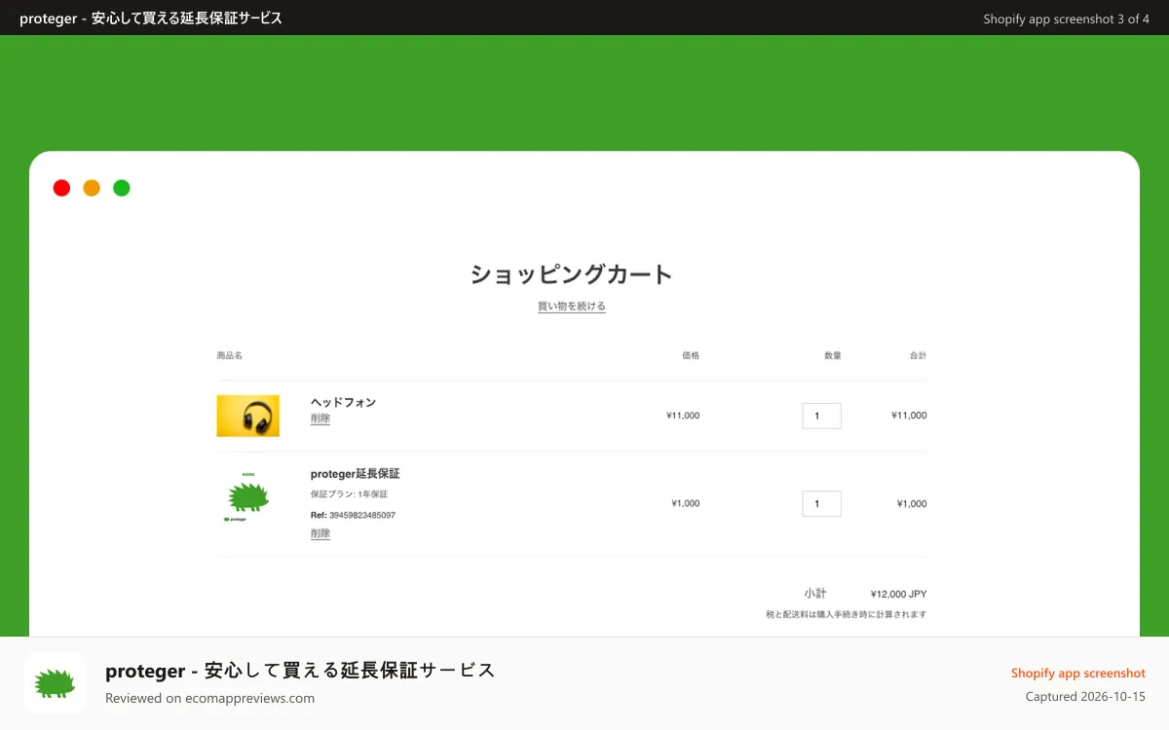Click Reviewed on ecomappreviews.com text

[209, 698]
